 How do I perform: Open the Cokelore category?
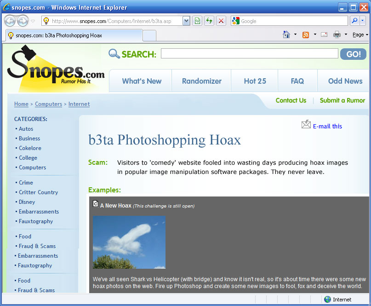[30, 148]
